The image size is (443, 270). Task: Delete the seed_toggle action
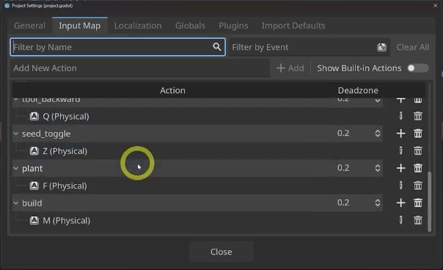point(418,134)
